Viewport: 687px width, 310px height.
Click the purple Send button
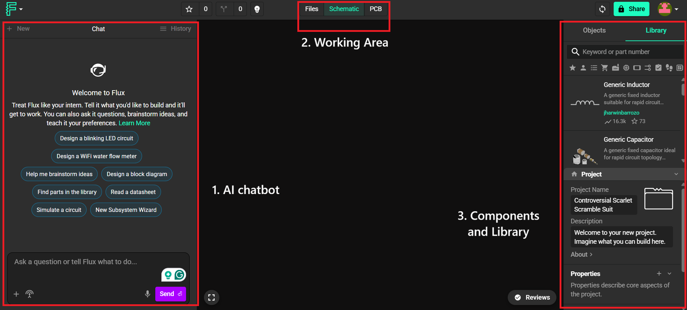(x=171, y=294)
